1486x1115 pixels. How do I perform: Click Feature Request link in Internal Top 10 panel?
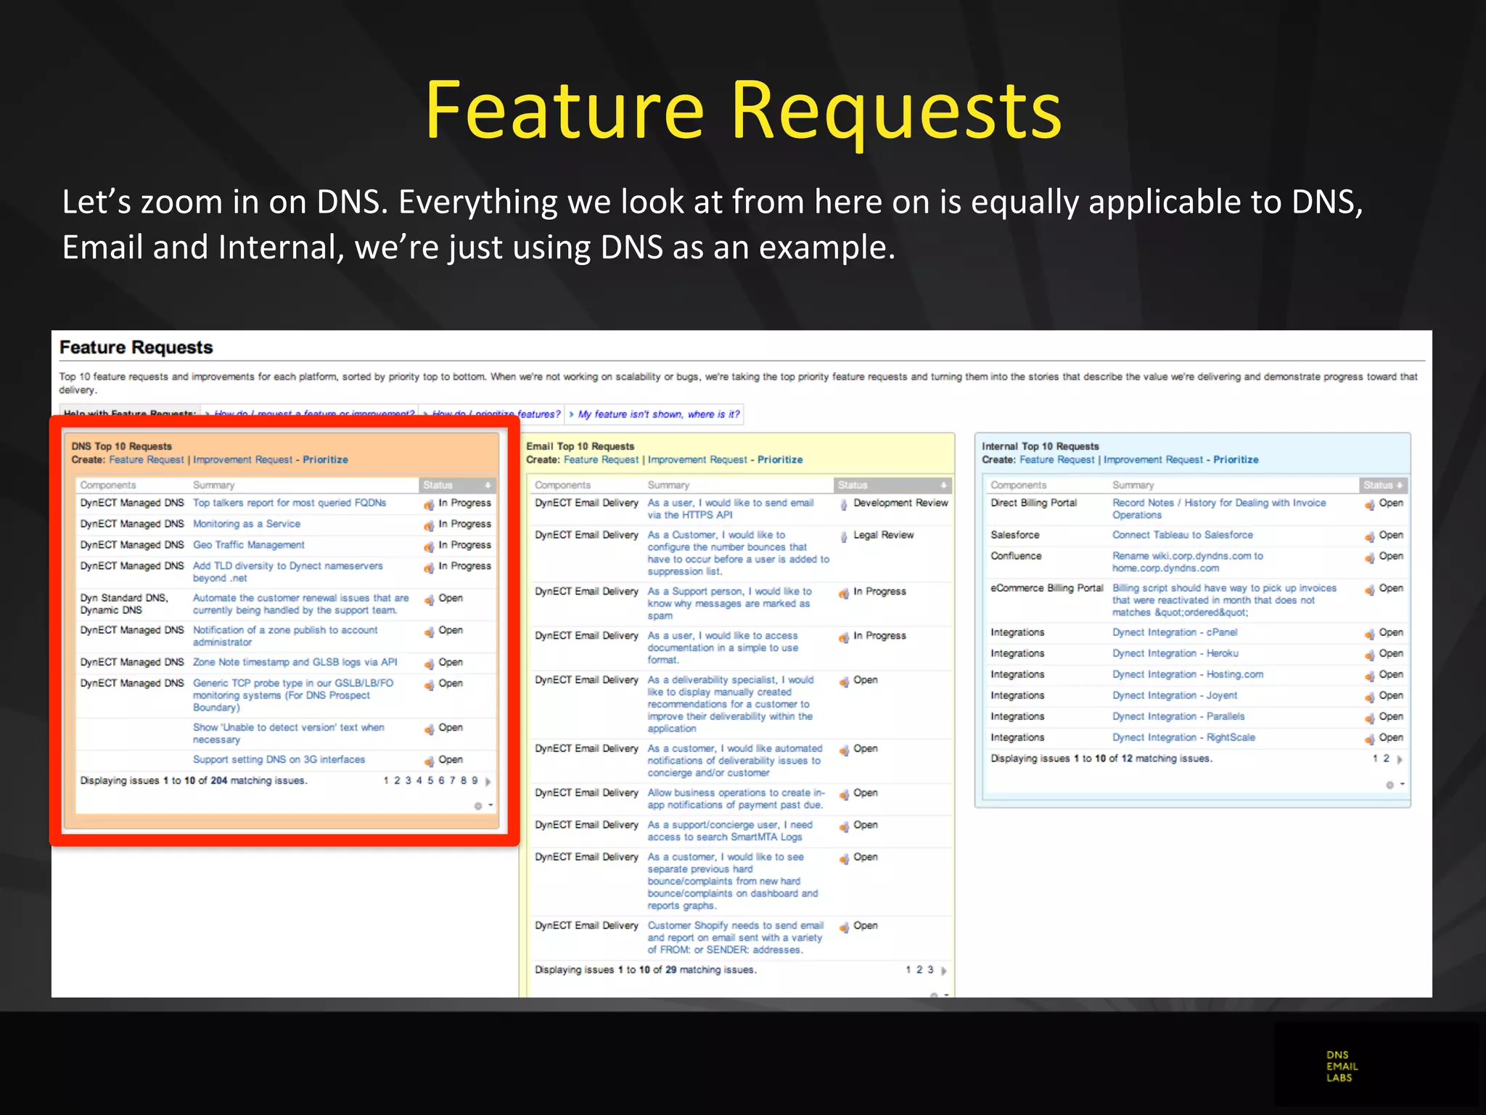(x=1057, y=460)
